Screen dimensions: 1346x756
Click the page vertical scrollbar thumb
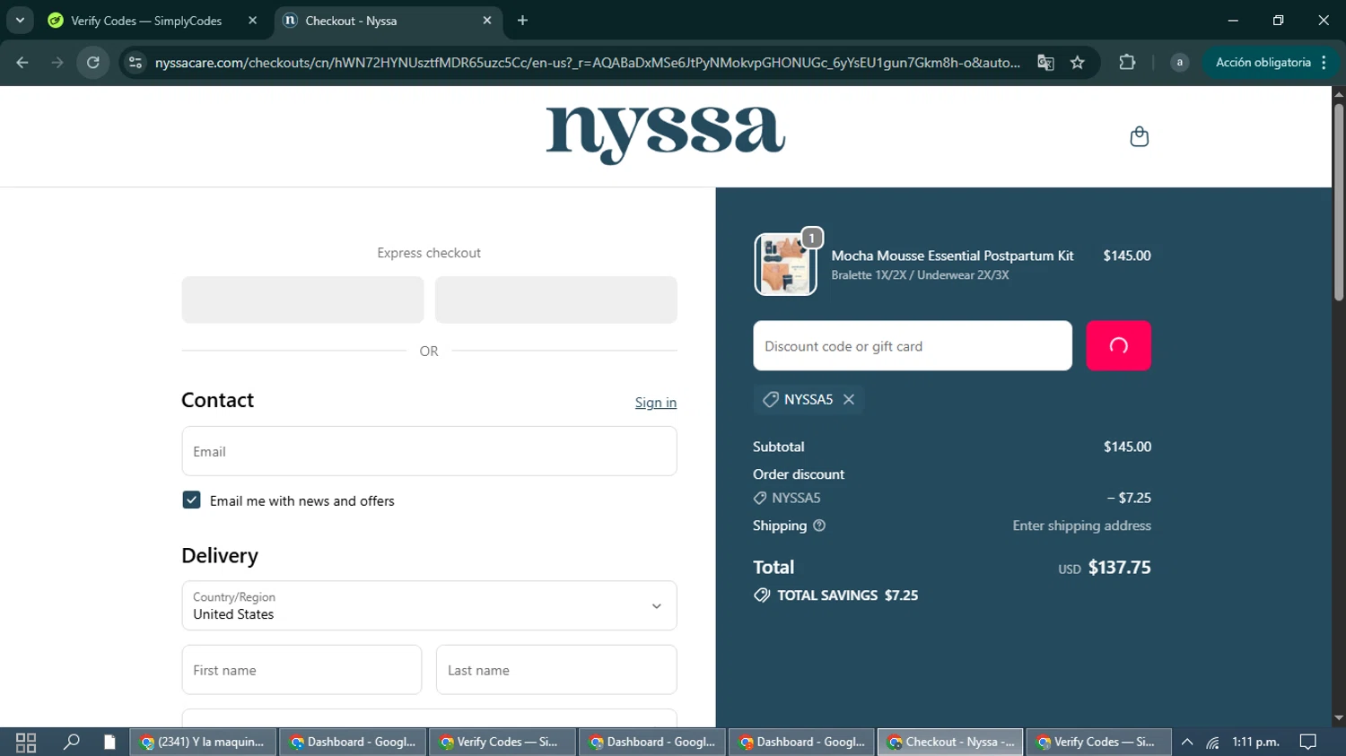coord(1339,202)
